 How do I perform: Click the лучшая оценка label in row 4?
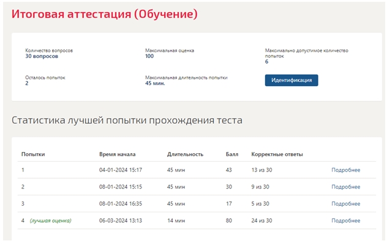[51, 221]
